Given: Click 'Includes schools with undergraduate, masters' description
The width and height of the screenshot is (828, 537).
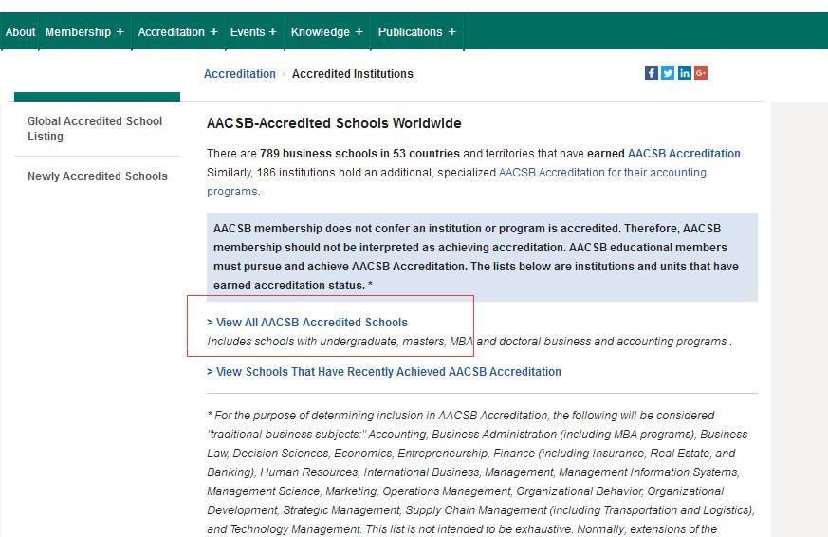Looking at the screenshot, I should pyautogui.click(x=469, y=342).
